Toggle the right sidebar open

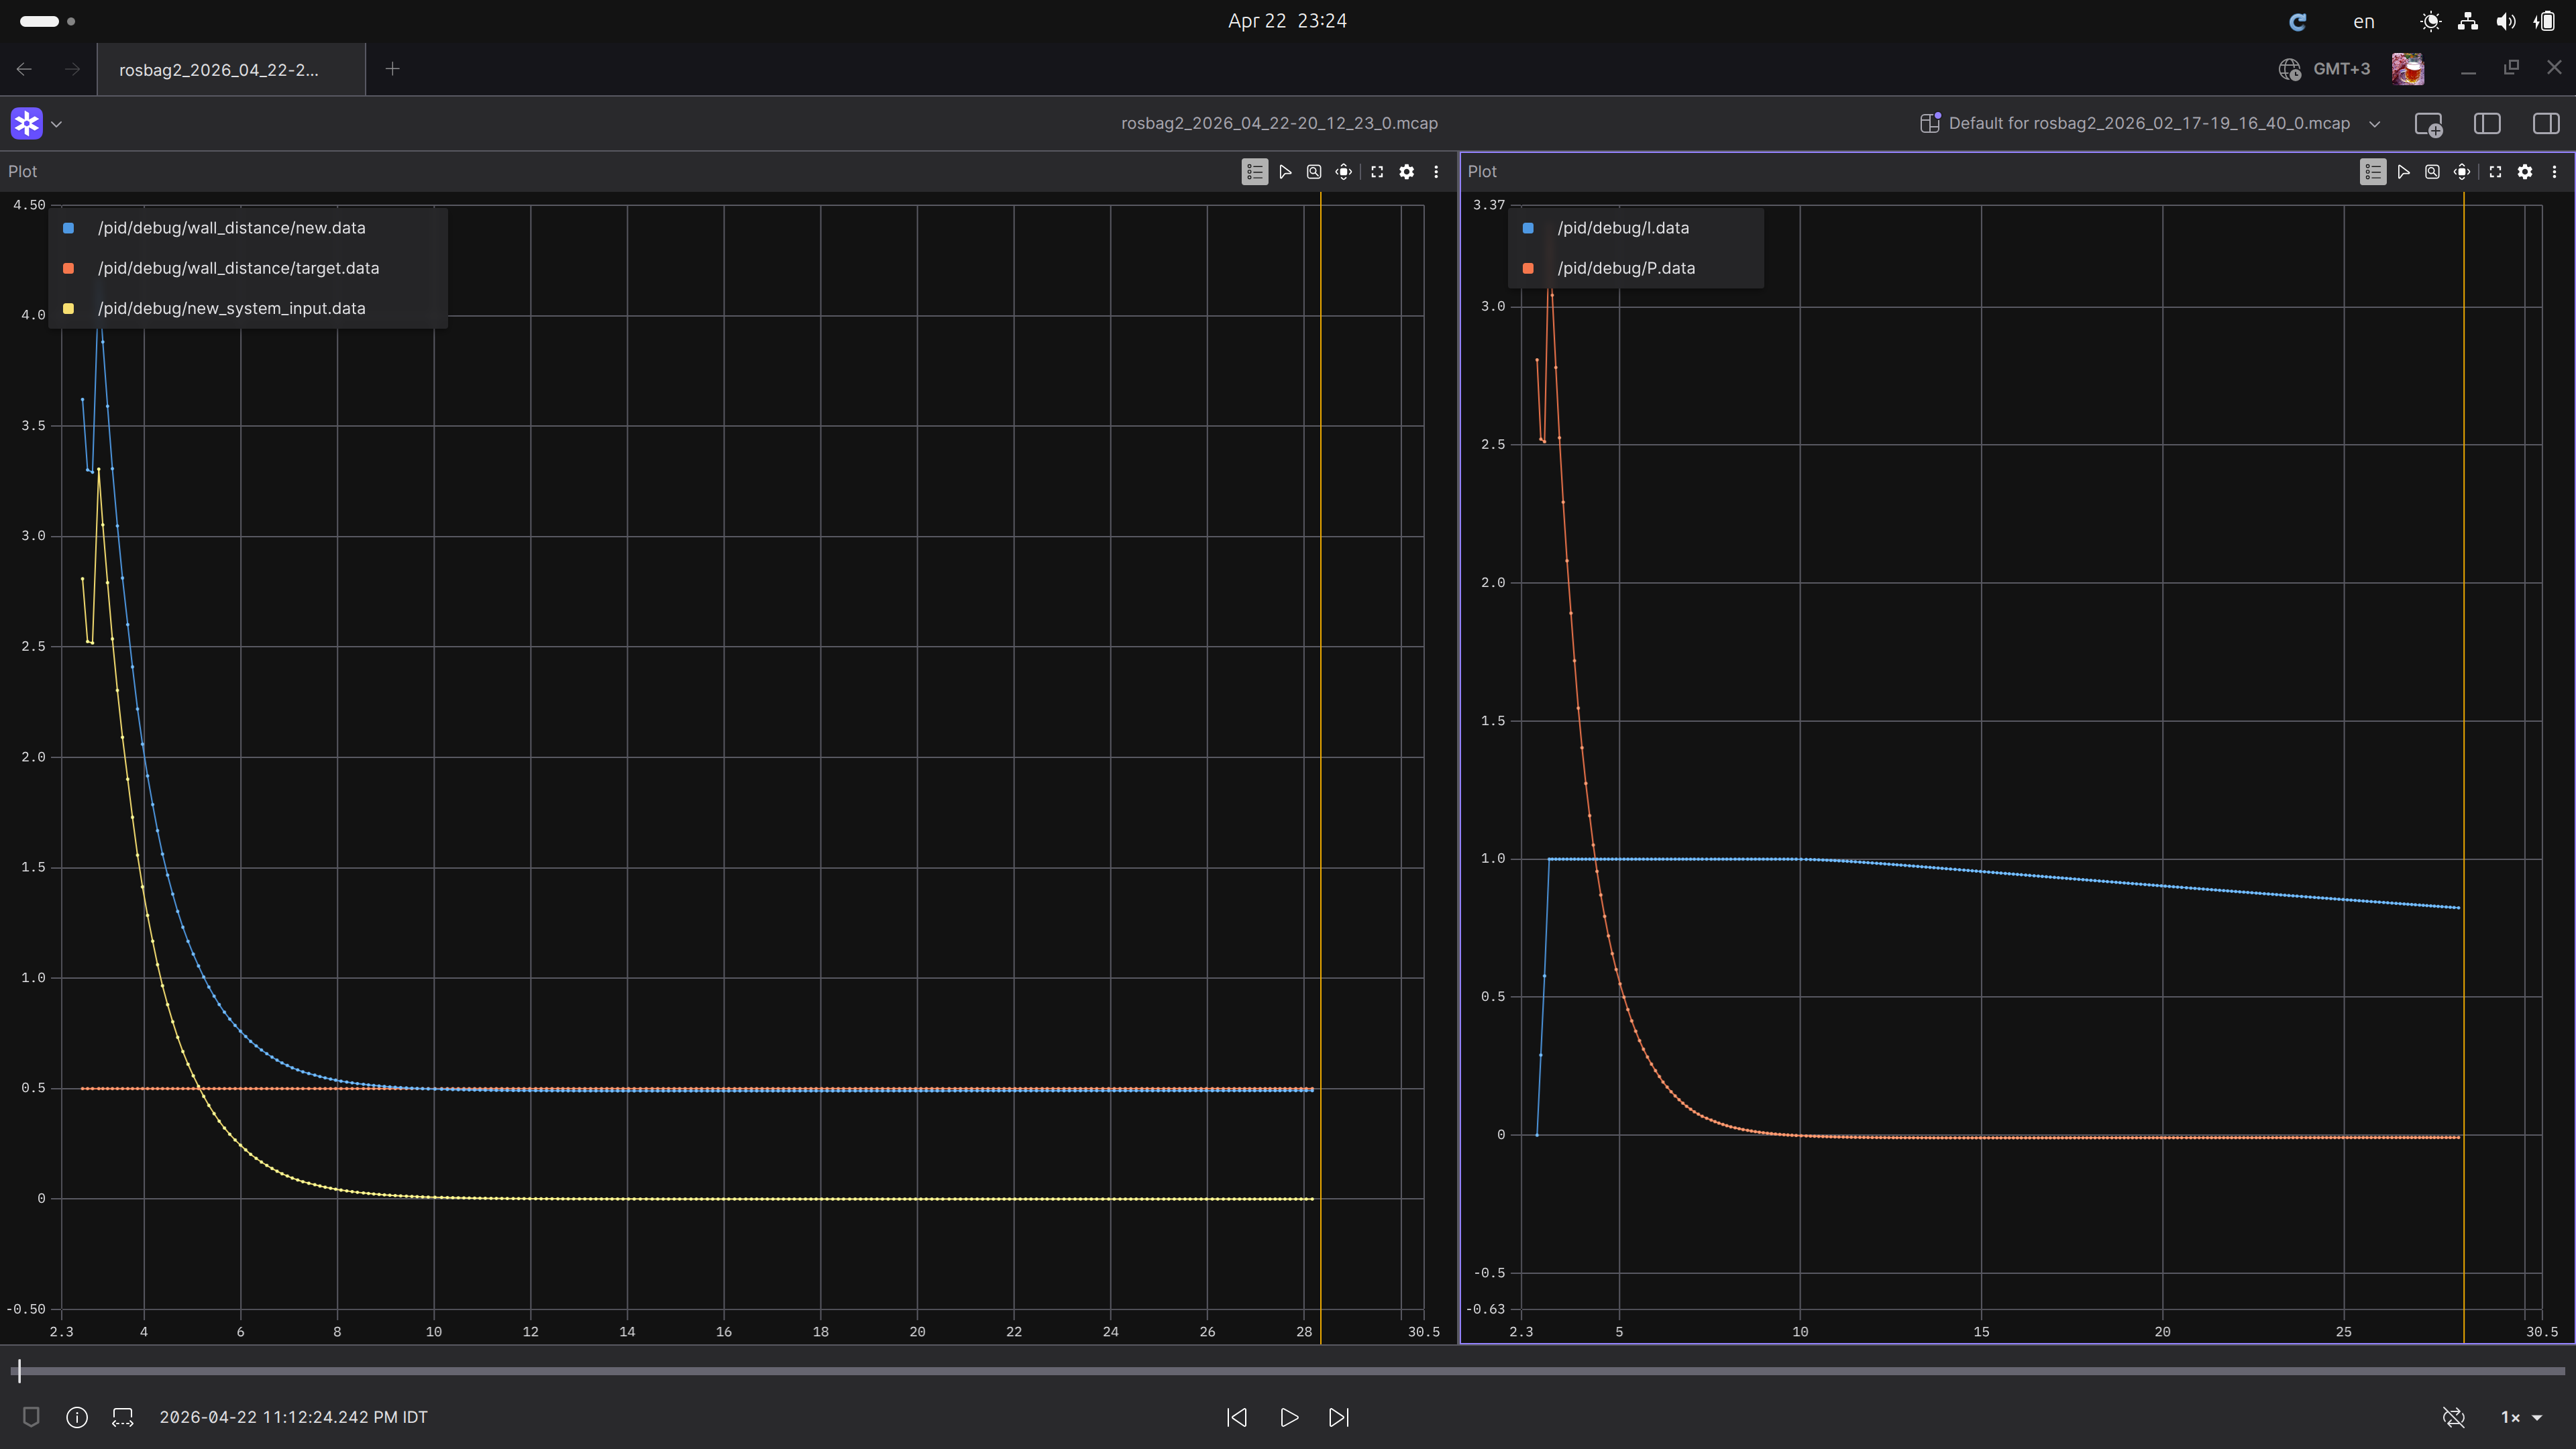point(2546,123)
